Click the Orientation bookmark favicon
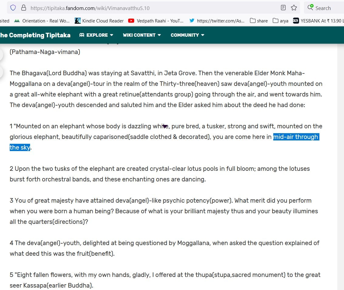This screenshot has height=290, width=344. [x=17, y=21]
